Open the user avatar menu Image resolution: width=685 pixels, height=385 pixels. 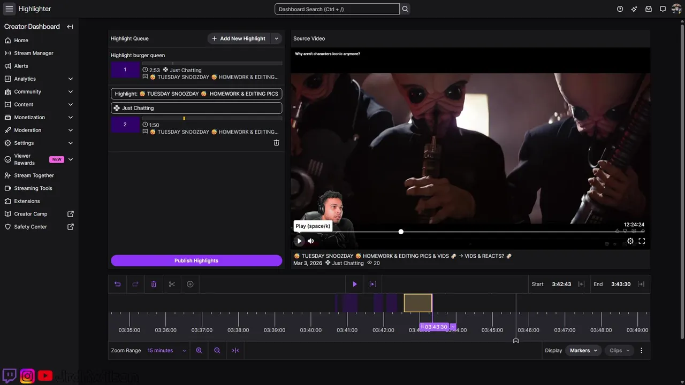pos(677,9)
